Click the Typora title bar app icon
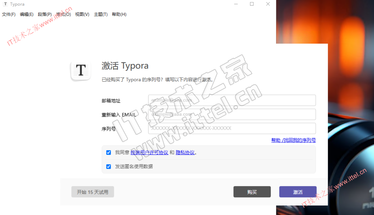The height and width of the screenshot is (215, 374). pyautogui.click(x=5, y=4)
